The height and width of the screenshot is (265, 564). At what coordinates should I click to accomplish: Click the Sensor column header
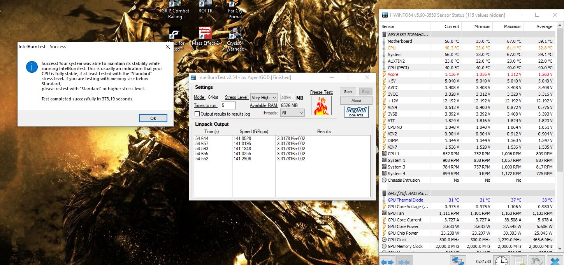pos(405,26)
